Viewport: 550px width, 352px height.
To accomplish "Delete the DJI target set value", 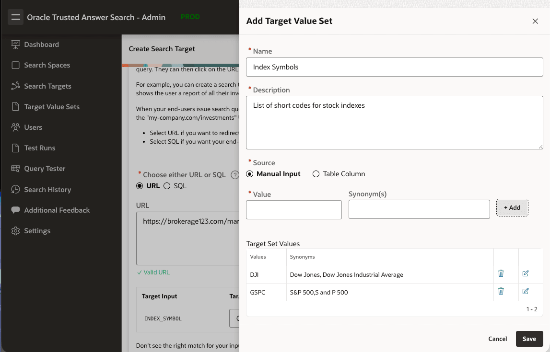I will click(x=501, y=273).
